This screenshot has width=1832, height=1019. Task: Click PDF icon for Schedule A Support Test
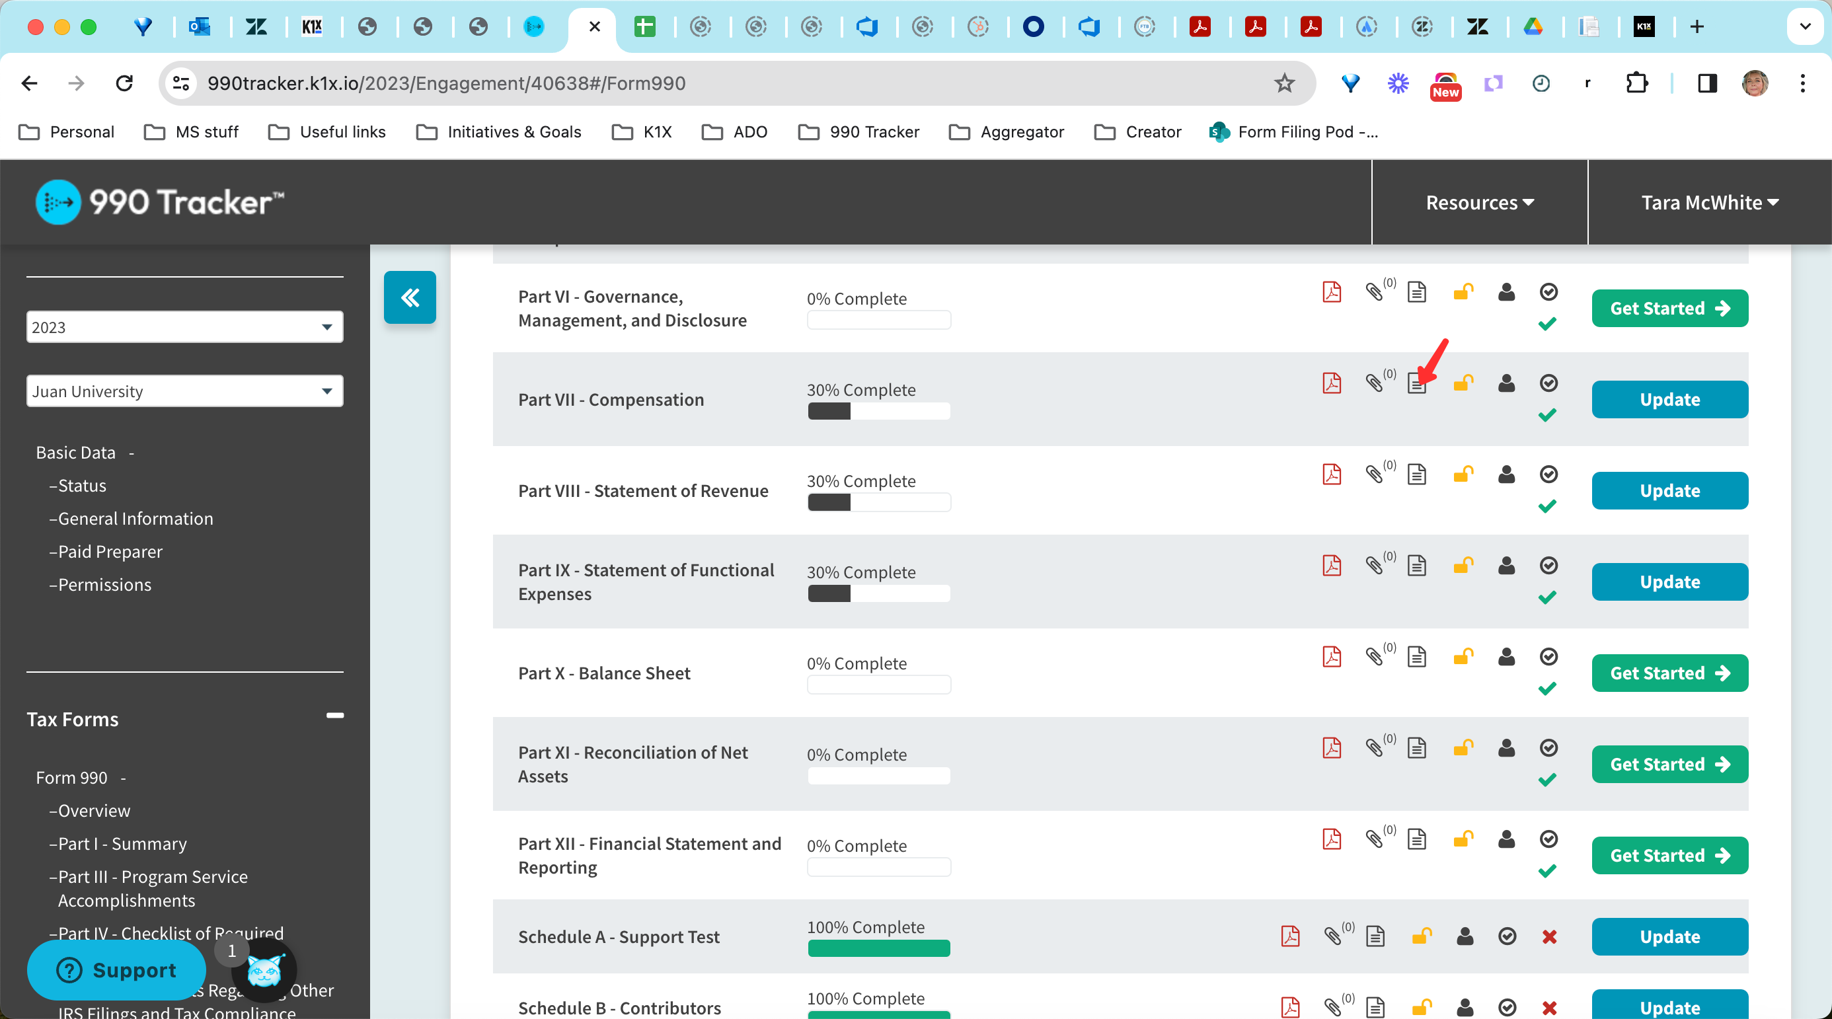tap(1289, 936)
